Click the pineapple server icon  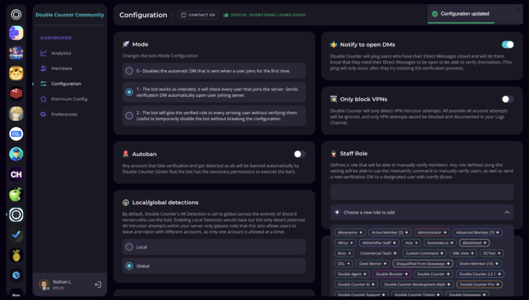pyautogui.click(x=15, y=255)
